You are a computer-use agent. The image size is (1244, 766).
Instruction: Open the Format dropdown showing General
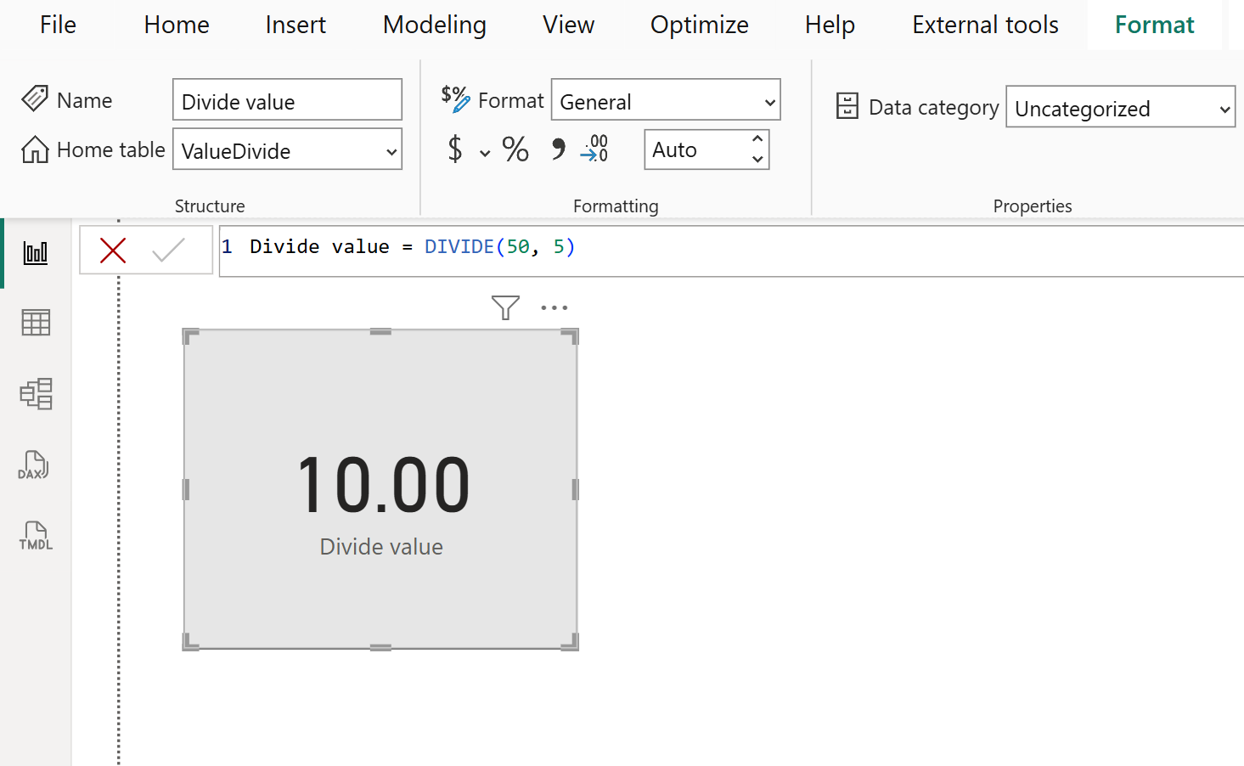tap(665, 99)
